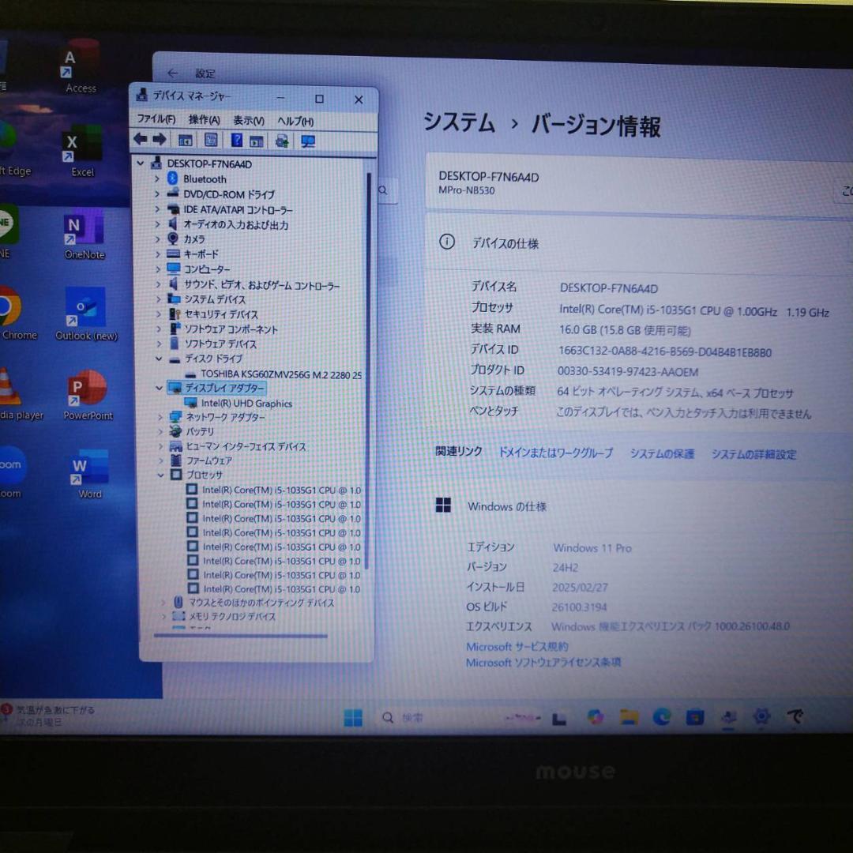
Task: Open the Word desktop shortcut
Action: pyautogui.click(x=90, y=475)
